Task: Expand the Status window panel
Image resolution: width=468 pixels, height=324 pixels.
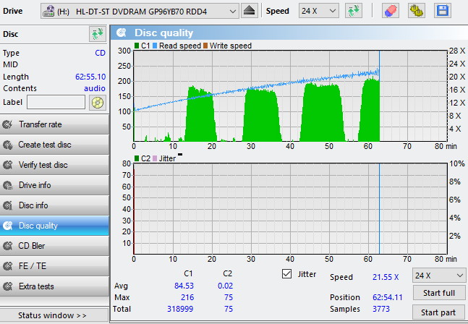Action: 54,315
